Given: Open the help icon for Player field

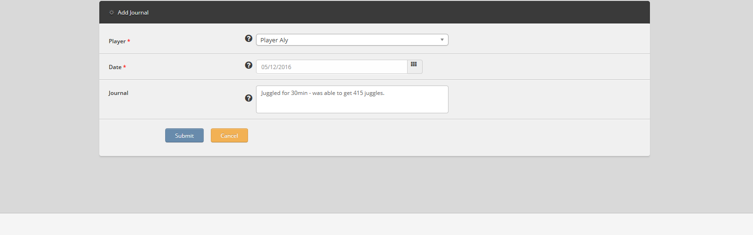Looking at the screenshot, I should coord(248,39).
